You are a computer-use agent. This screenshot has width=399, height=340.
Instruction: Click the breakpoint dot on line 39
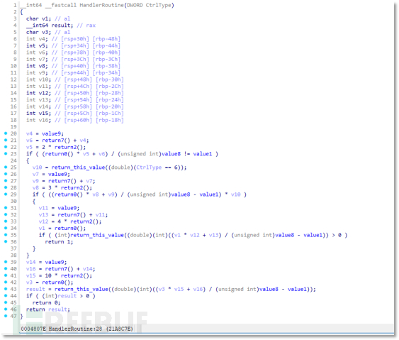tap(6, 262)
